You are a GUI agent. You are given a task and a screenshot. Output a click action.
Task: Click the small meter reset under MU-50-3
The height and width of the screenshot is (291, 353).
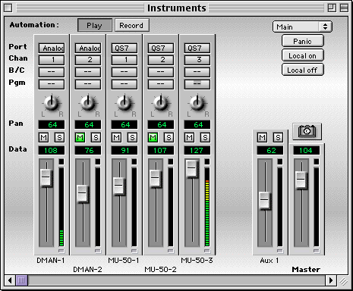click(207, 251)
